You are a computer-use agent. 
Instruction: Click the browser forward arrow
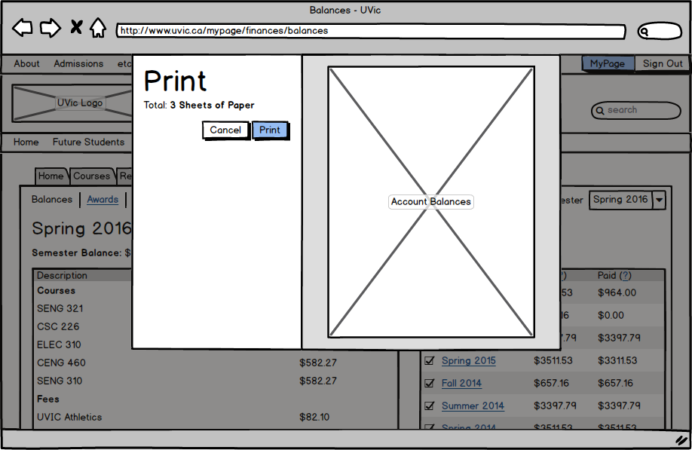51,28
